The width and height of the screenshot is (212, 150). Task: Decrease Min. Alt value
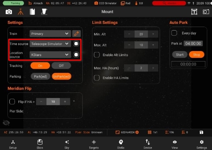(x=129, y=34)
